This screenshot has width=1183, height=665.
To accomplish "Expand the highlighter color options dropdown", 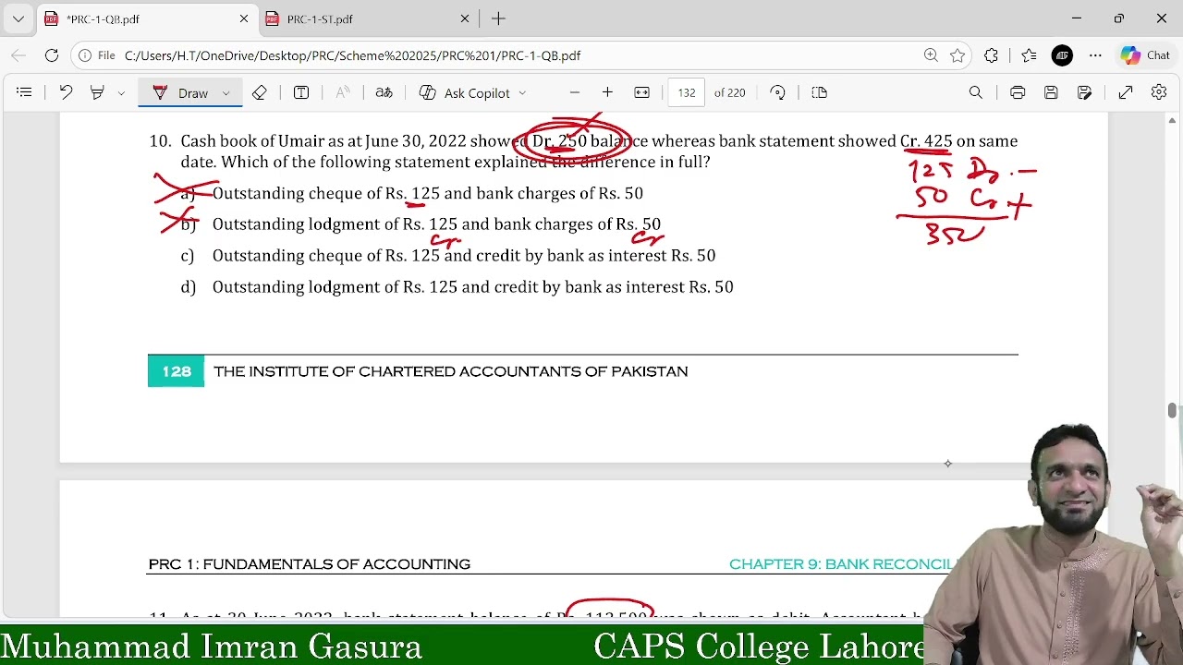I will click(121, 93).
